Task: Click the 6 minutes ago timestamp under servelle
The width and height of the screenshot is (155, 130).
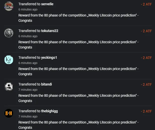Action: coord(28,9)
